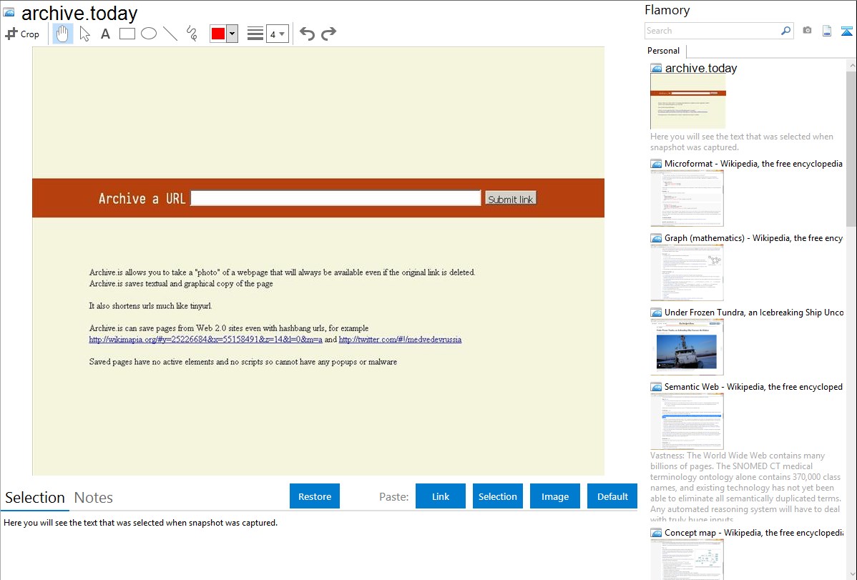Viewport: 857px width, 580px height.
Task: Open the archive.today snapshot title
Action: [x=700, y=69]
